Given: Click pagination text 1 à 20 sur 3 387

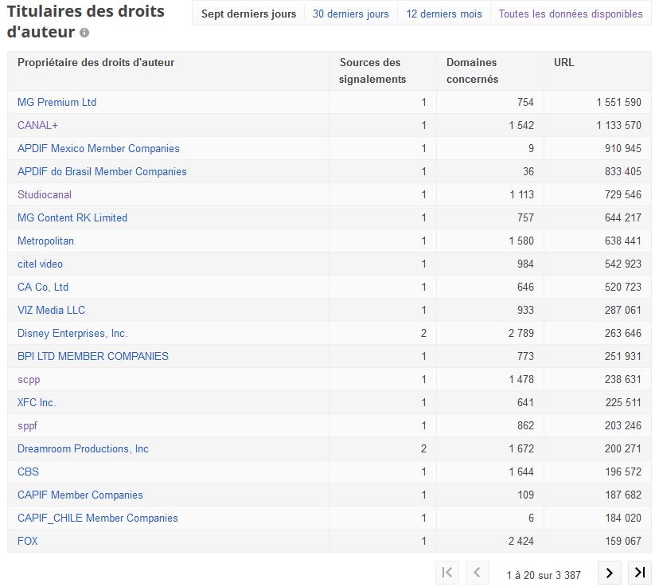Looking at the screenshot, I should tap(544, 576).
